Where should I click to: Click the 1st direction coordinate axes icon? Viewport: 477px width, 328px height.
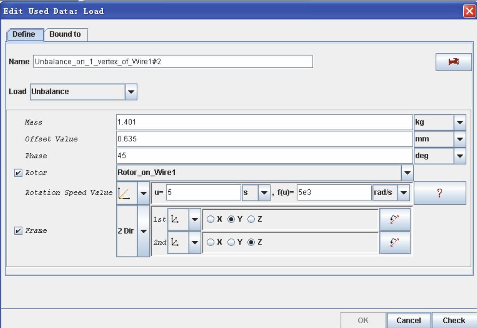tap(176, 220)
